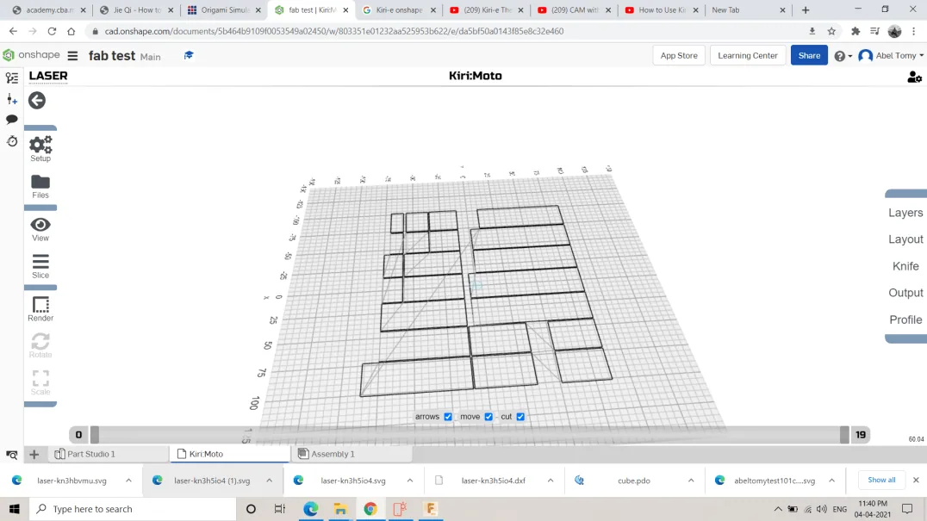Click the Scale tool icon
927x521 pixels.
pos(40,382)
